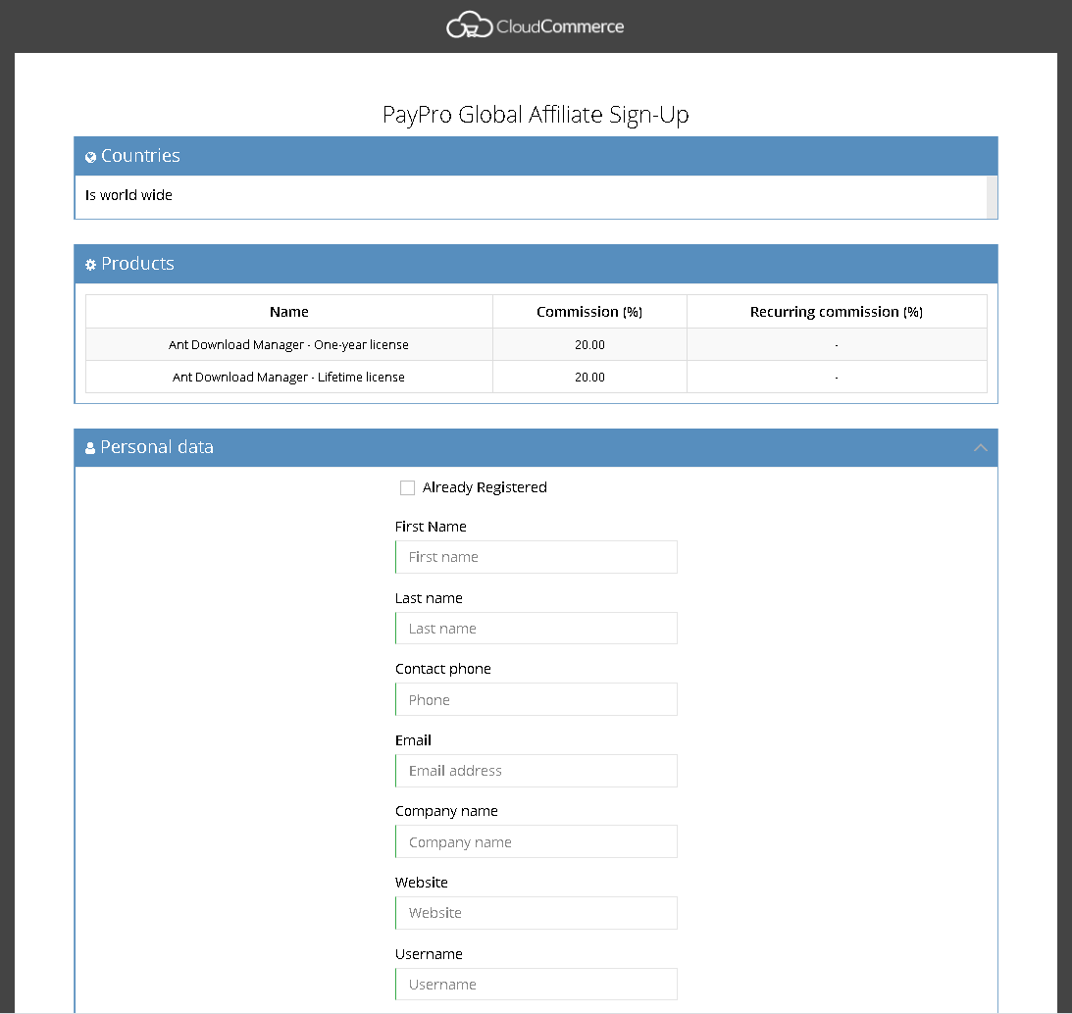Click into the Username input field
This screenshot has width=1072, height=1014.
536,984
